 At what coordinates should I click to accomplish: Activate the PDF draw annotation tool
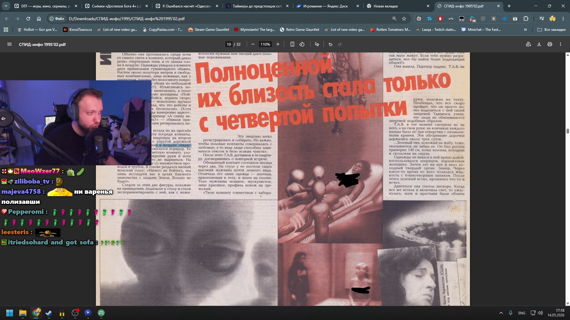[x=317, y=44]
